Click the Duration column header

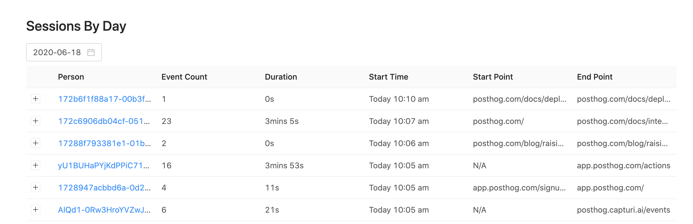point(281,77)
